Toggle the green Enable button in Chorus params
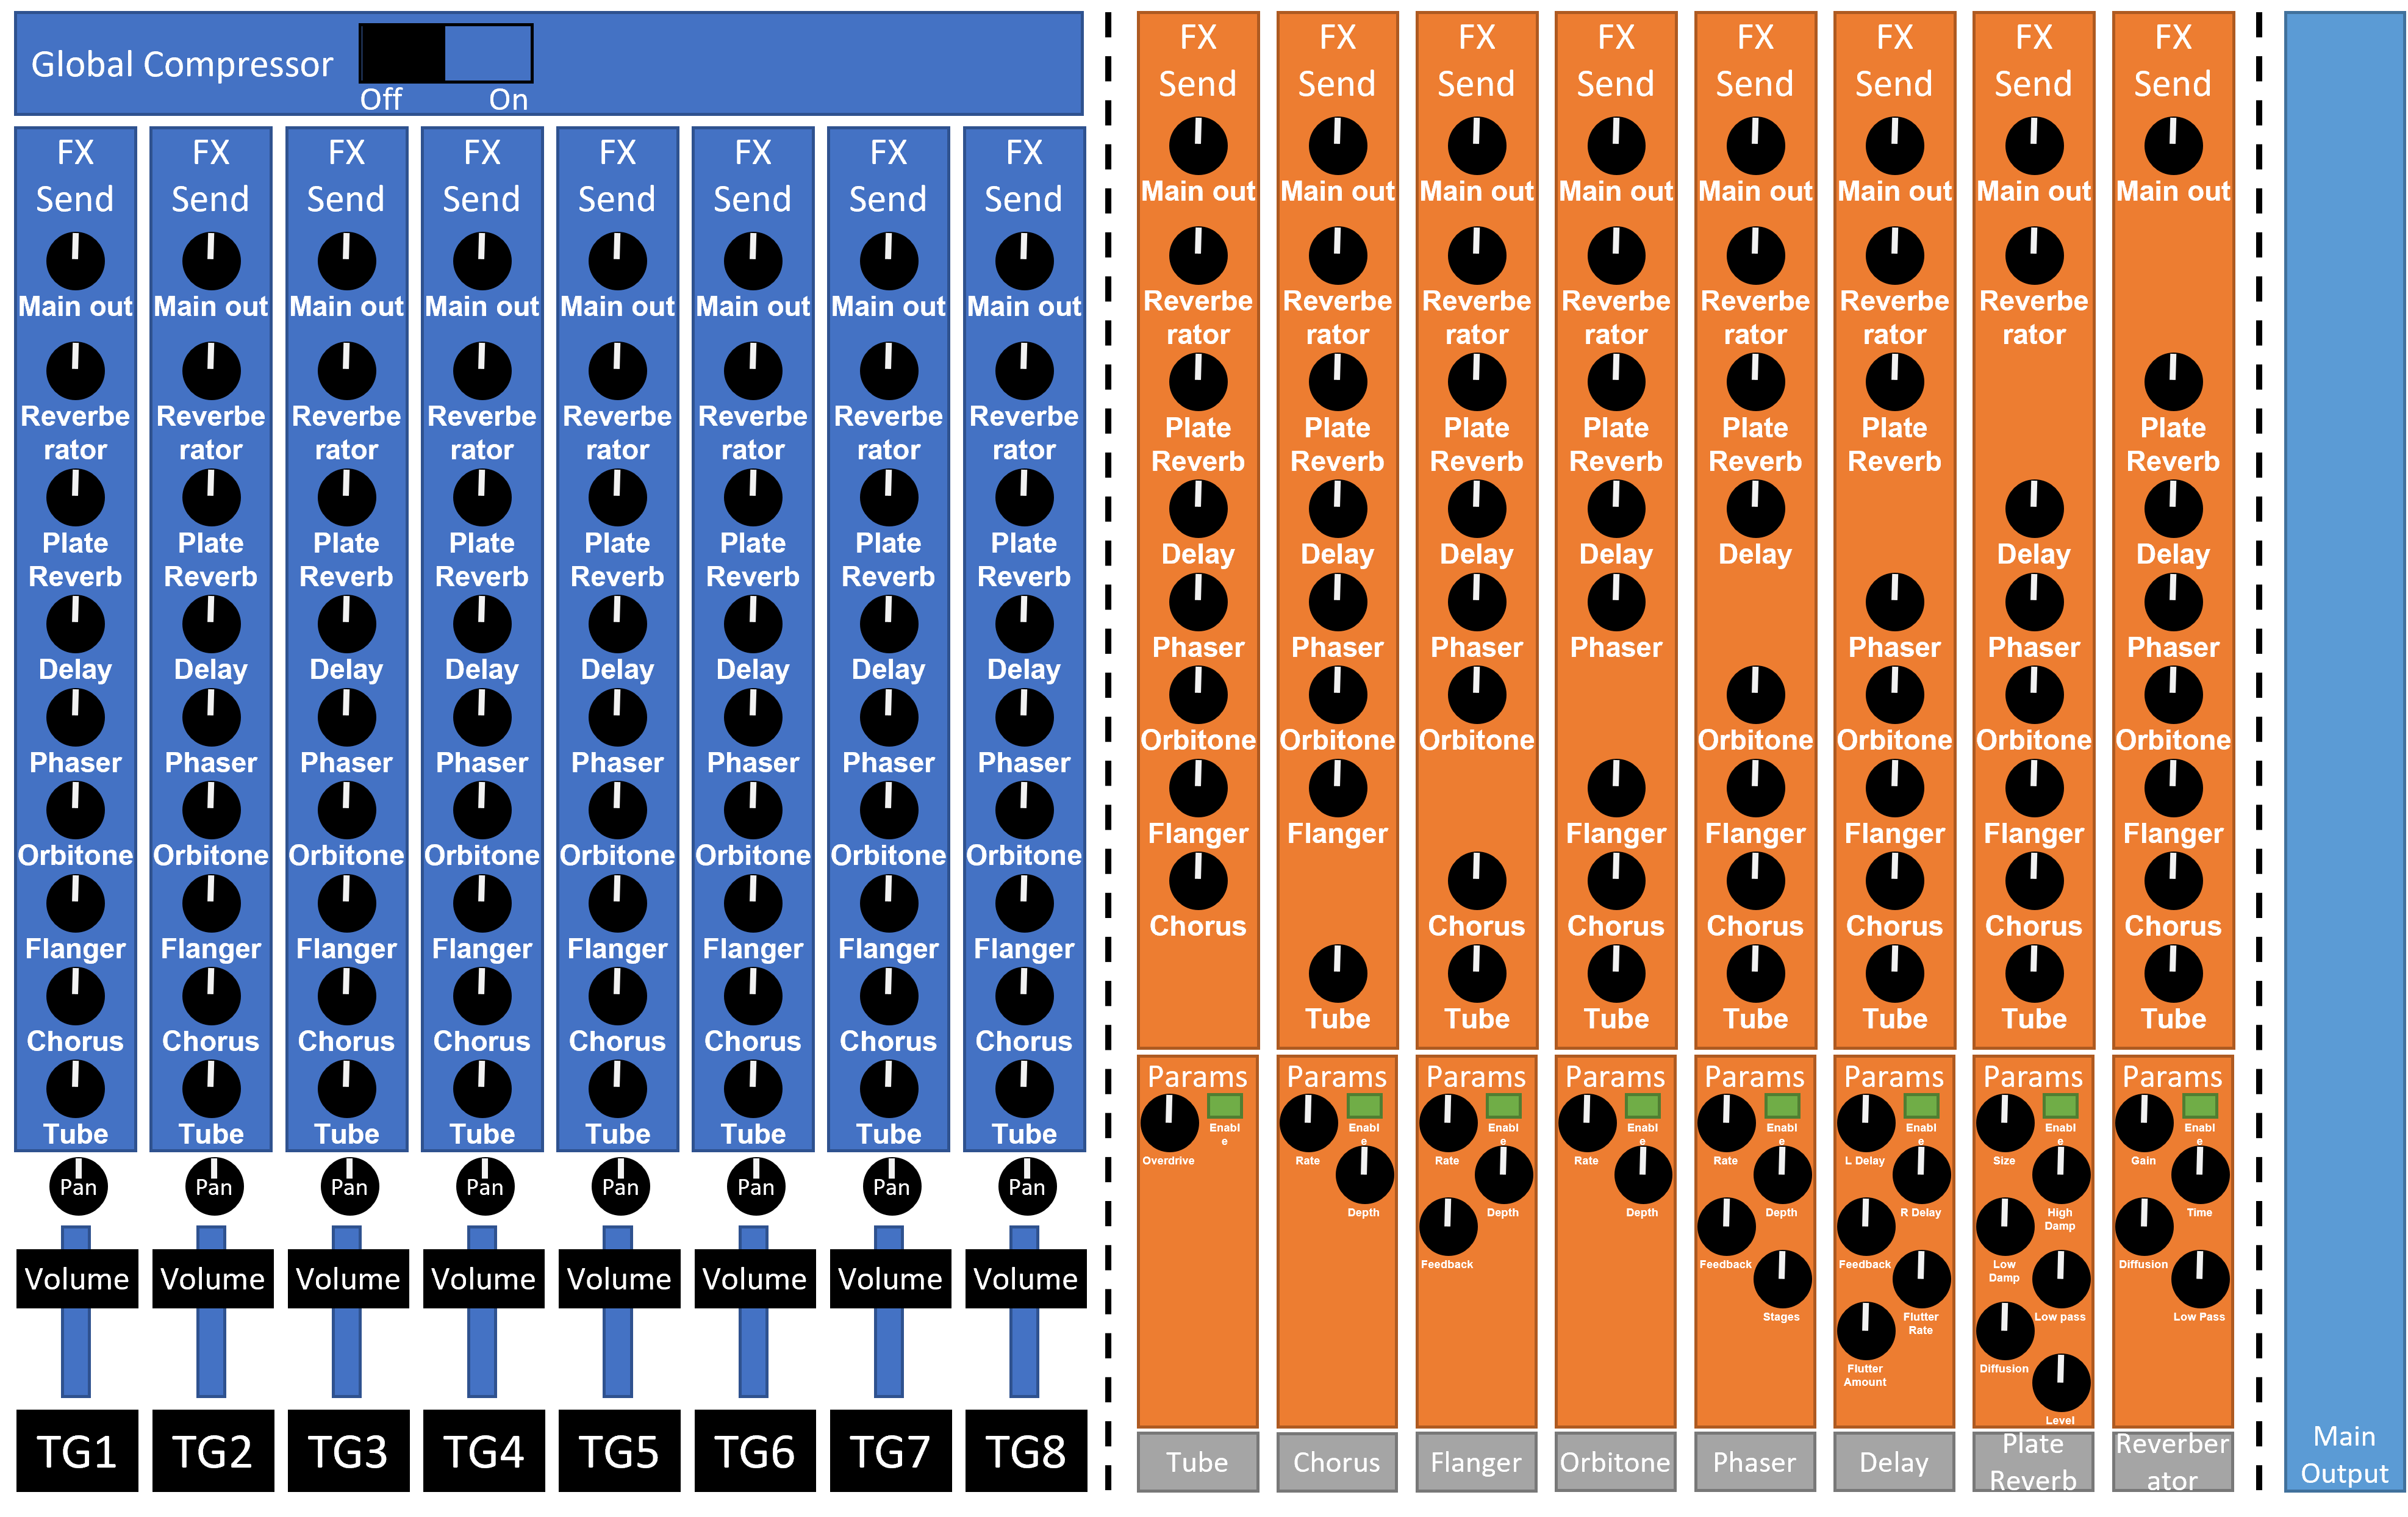The height and width of the screenshot is (1517, 2408). [x=1364, y=1105]
